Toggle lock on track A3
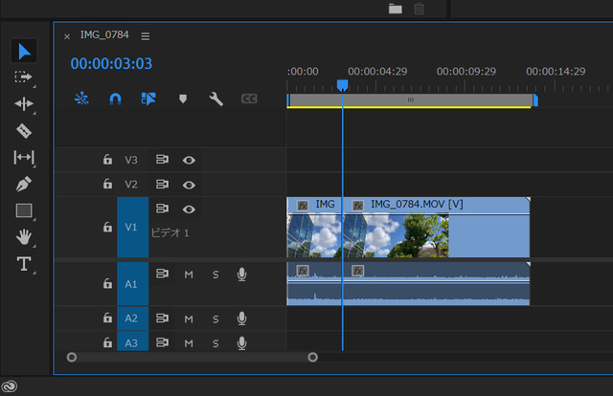Screen dimensions: 613x396 pos(107,342)
